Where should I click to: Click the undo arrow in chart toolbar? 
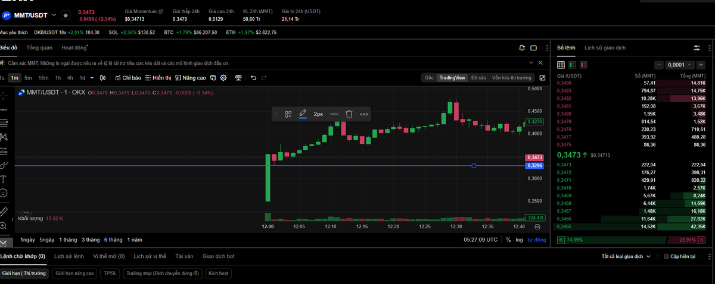(254, 78)
